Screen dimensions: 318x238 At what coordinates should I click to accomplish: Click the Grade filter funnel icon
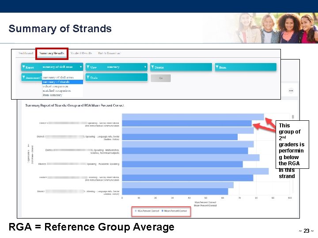click(88, 77)
